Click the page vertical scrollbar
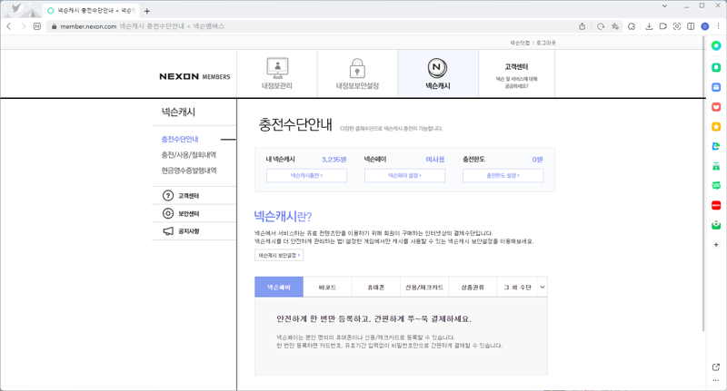Image resolution: width=727 pixels, height=391 pixels. point(702,185)
